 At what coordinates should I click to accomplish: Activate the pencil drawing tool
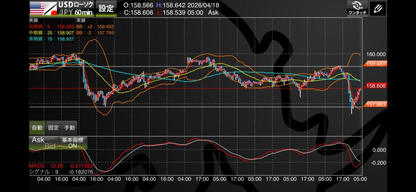pyautogui.click(x=379, y=8)
